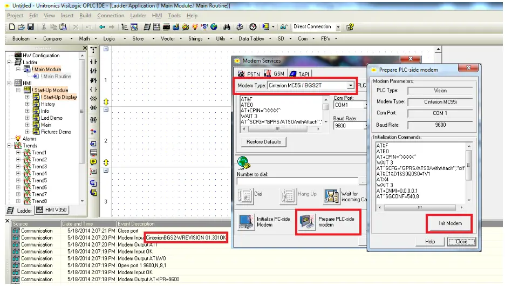Open the Direct Connection dropdown

[x=338, y=27]
